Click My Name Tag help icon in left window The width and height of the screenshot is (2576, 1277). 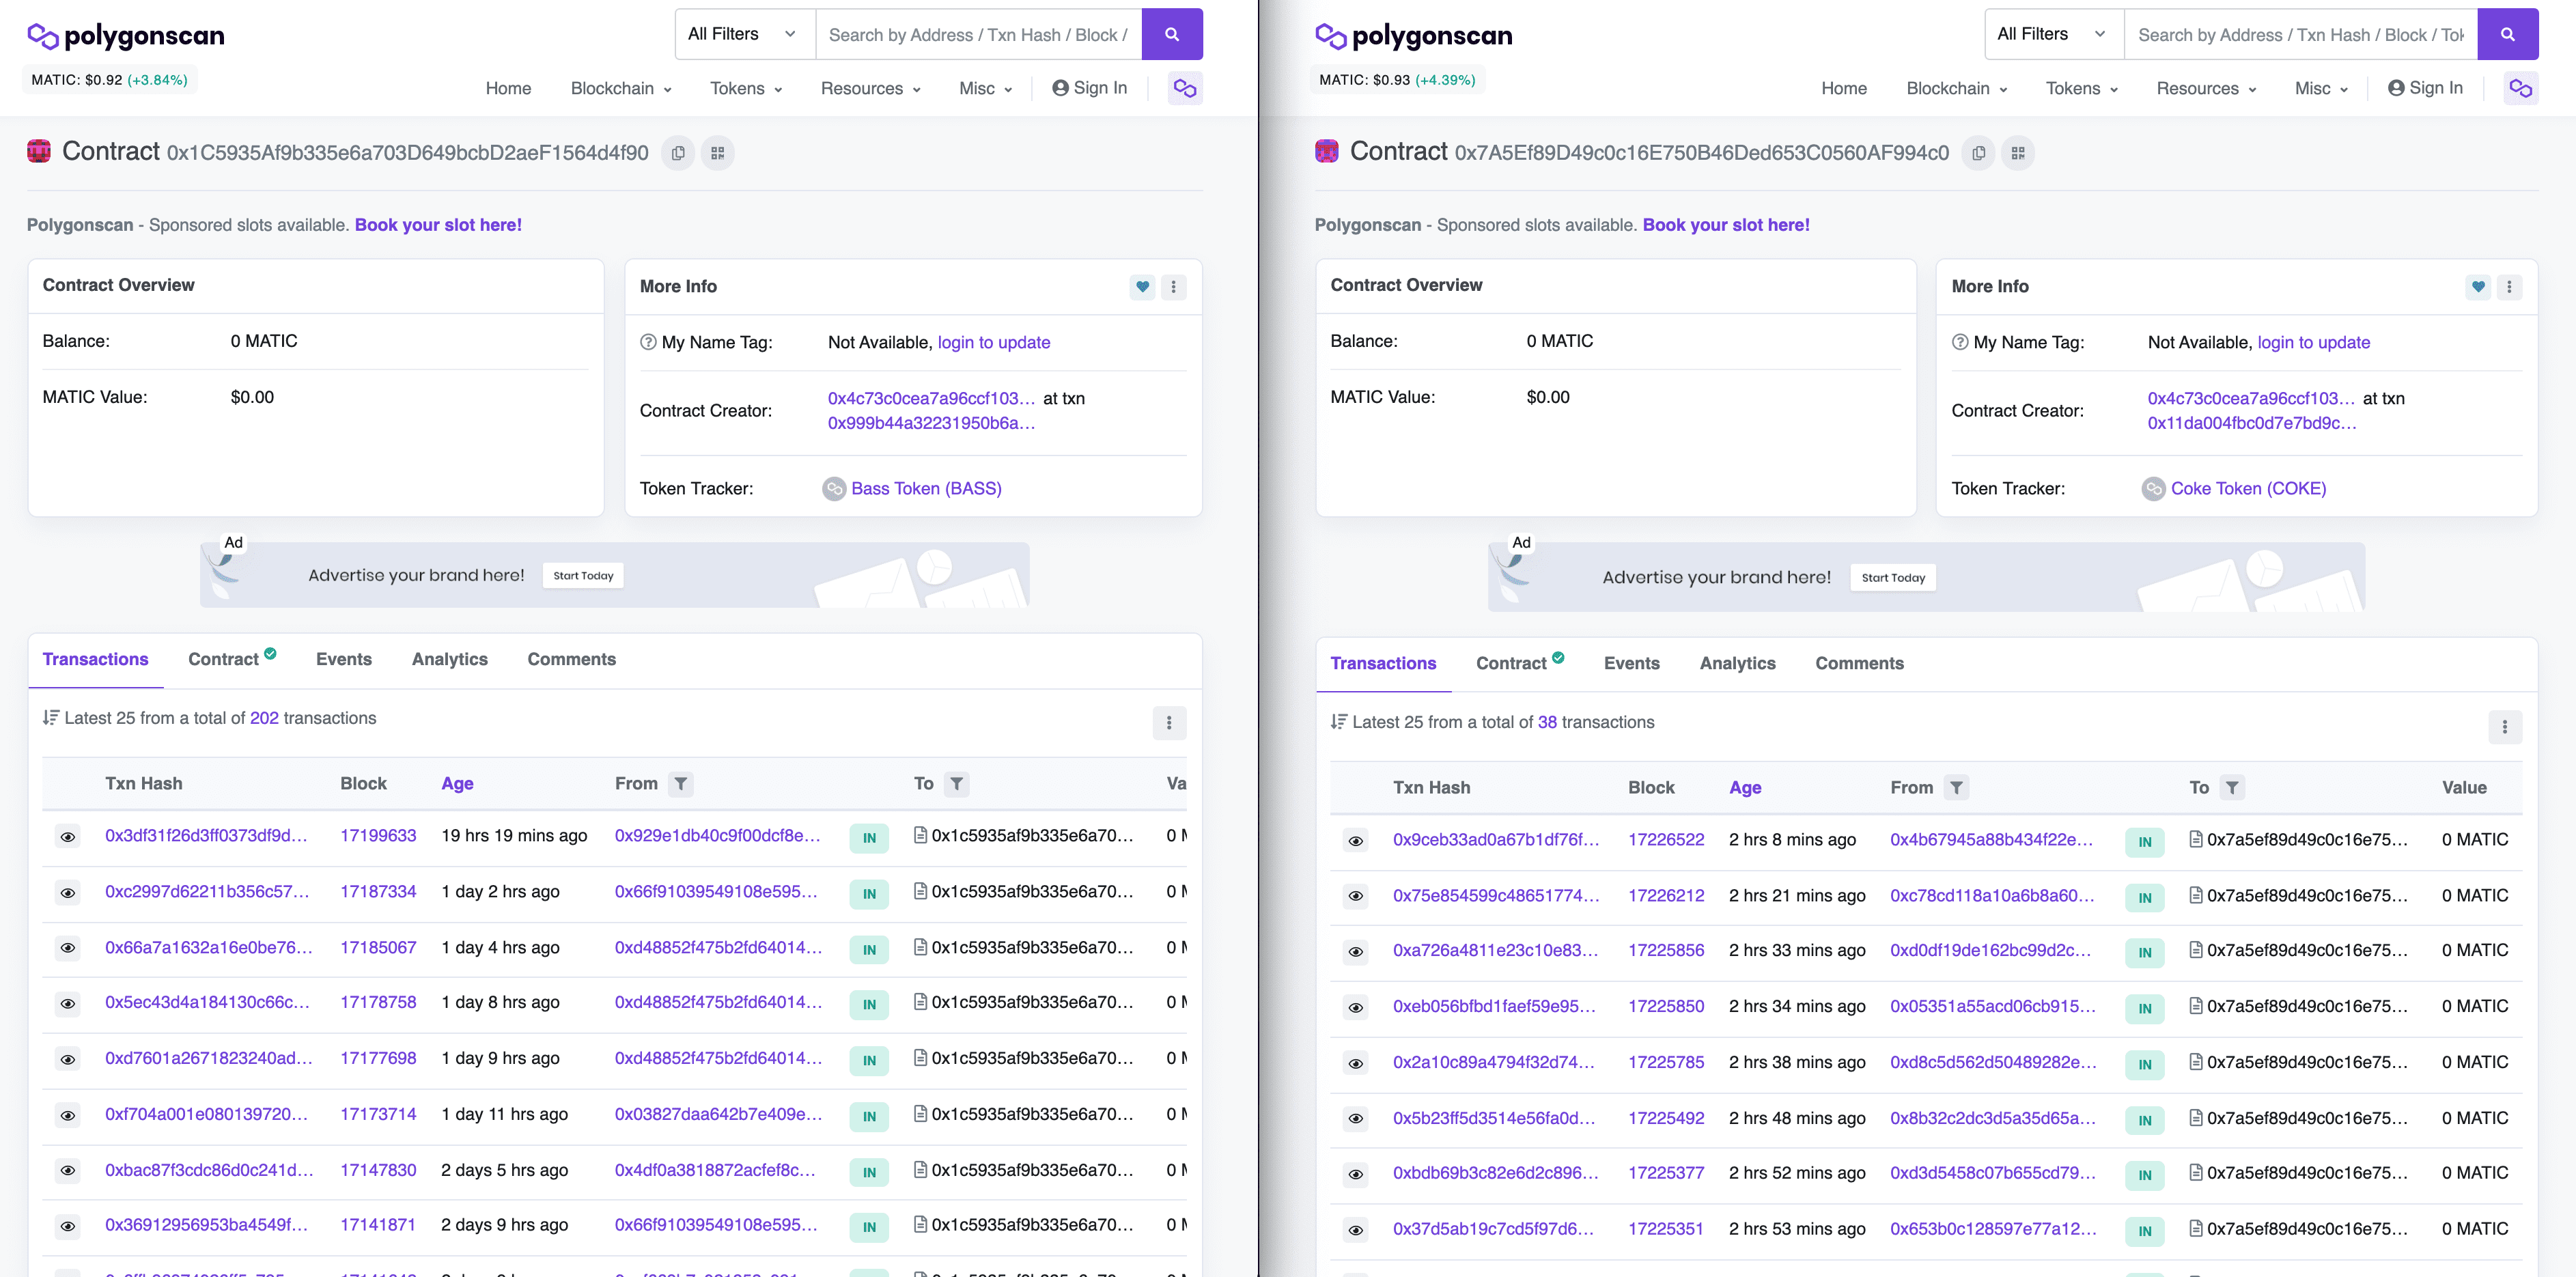648,342
